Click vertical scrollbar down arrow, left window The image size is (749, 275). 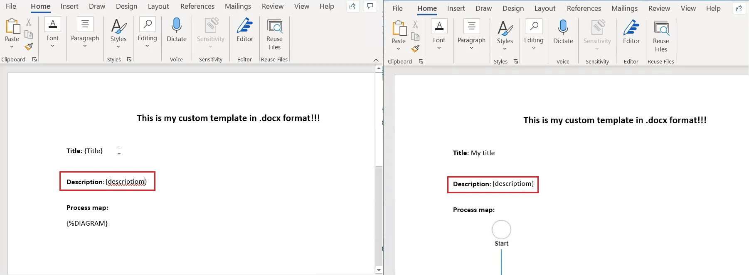tap(379, 270)
